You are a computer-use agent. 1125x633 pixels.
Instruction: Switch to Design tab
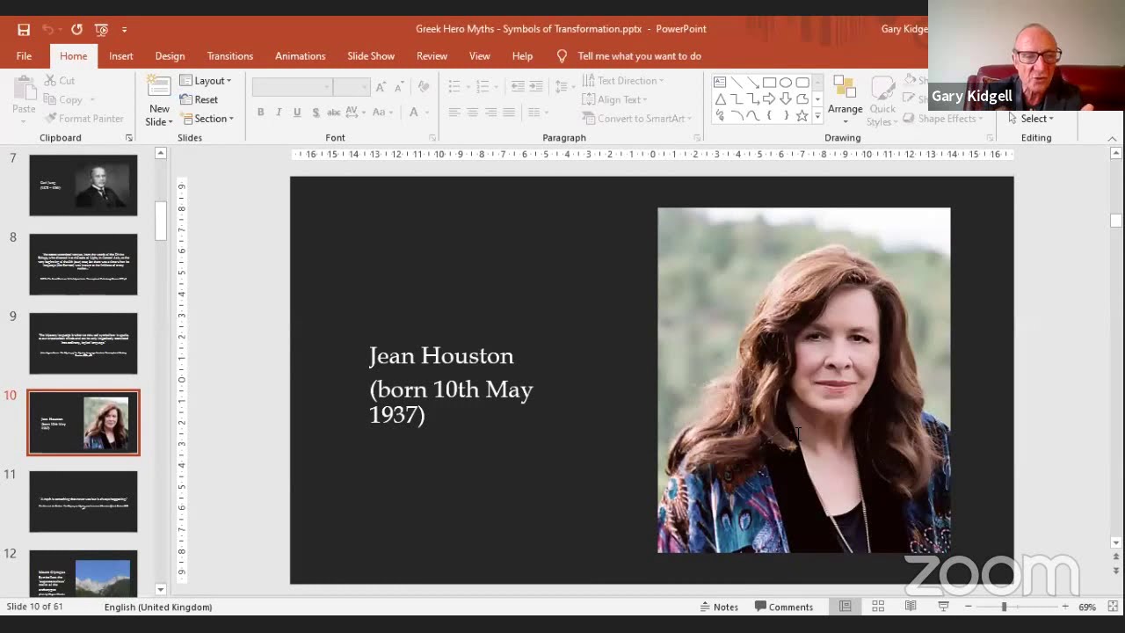point(170,56)
